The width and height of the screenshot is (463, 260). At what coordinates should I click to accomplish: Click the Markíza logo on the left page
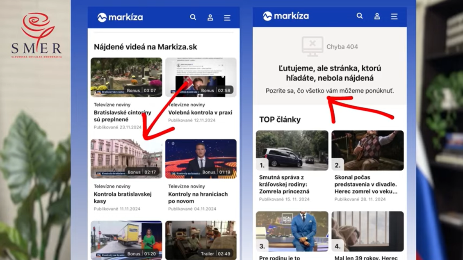click(x=120, y=17)
